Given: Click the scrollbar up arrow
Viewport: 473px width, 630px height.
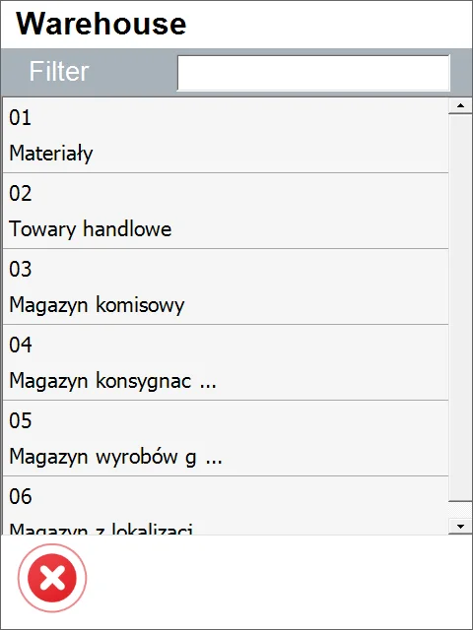Looking at the screenshot, I should tap(460, 106).
